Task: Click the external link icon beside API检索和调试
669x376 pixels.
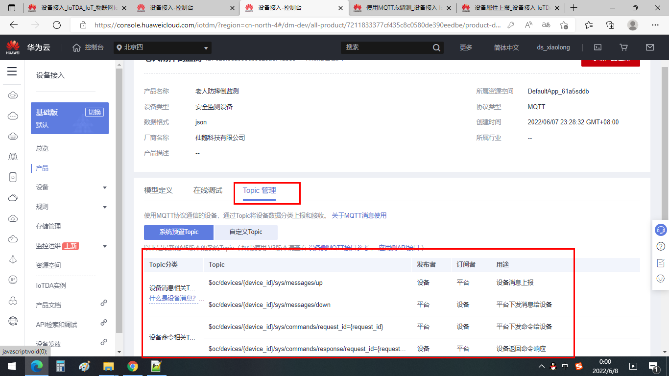Action: tap(104, 323)
